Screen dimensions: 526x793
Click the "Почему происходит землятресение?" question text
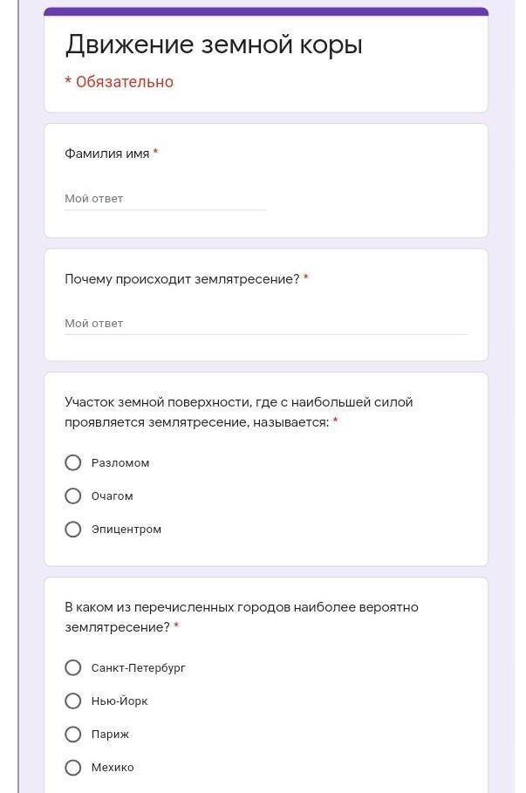click(x=182, y=278)
